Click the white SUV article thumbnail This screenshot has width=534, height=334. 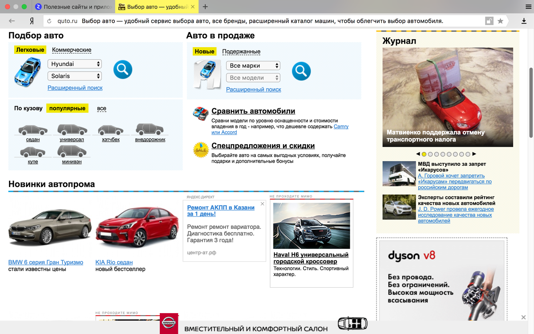pos(399,207)
